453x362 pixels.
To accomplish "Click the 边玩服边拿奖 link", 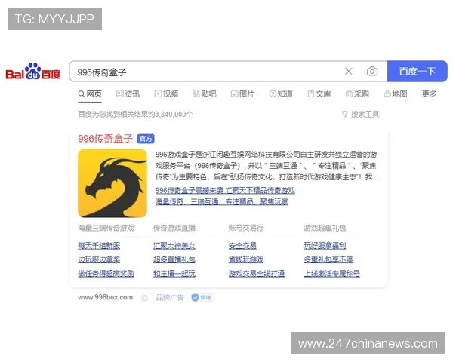I will (99, 259).
